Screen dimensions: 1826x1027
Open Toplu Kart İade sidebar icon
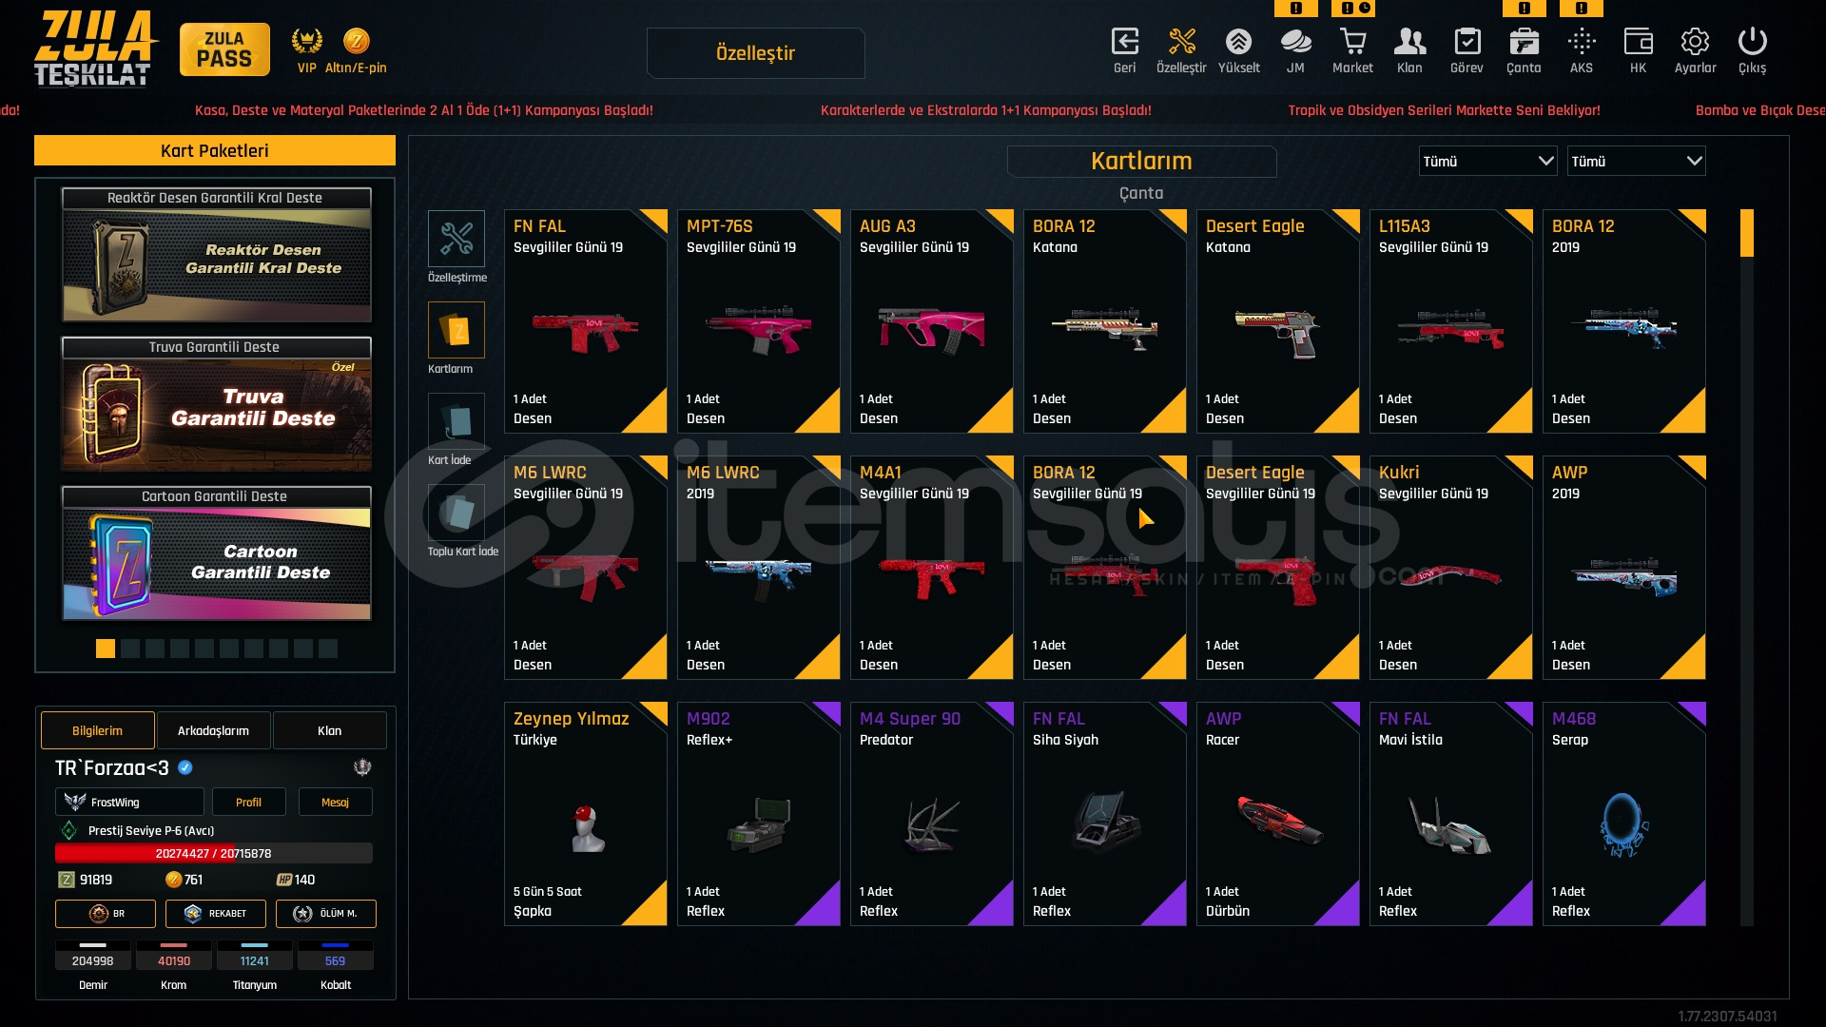(x=456, y=513)
